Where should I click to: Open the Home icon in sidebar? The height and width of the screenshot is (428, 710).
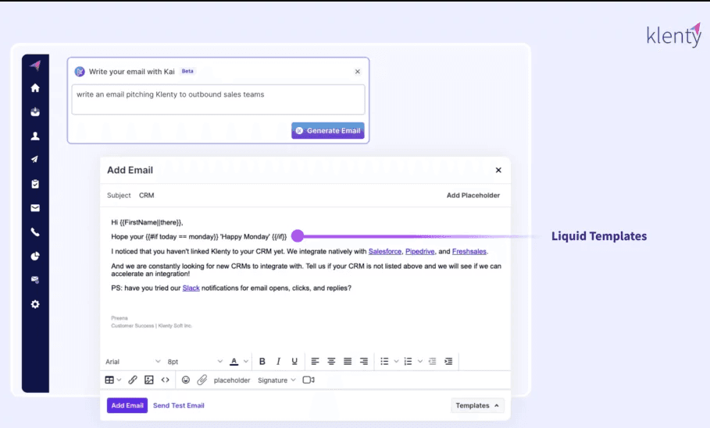click(35, 87)
